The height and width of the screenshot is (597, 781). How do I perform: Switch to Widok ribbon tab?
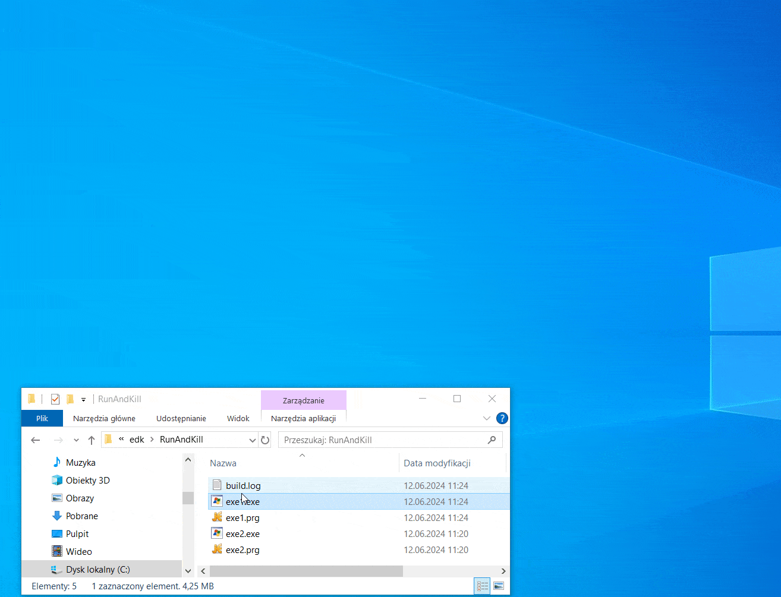[238, 418]
